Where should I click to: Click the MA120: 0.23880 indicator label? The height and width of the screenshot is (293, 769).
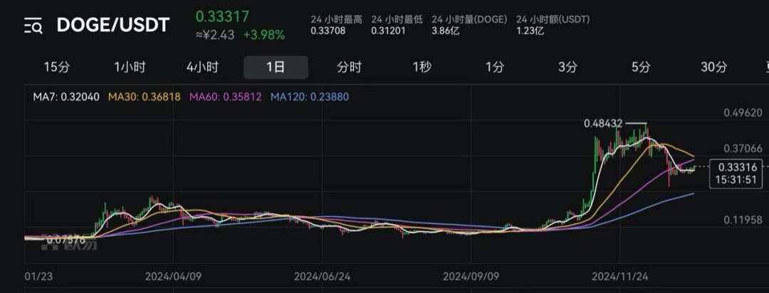point(310,97)
